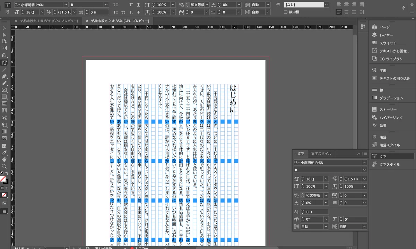This screenshot has width=416, height=249.
Task: Open character style [なし] dropdown
Action: click(x=326, y=5)
